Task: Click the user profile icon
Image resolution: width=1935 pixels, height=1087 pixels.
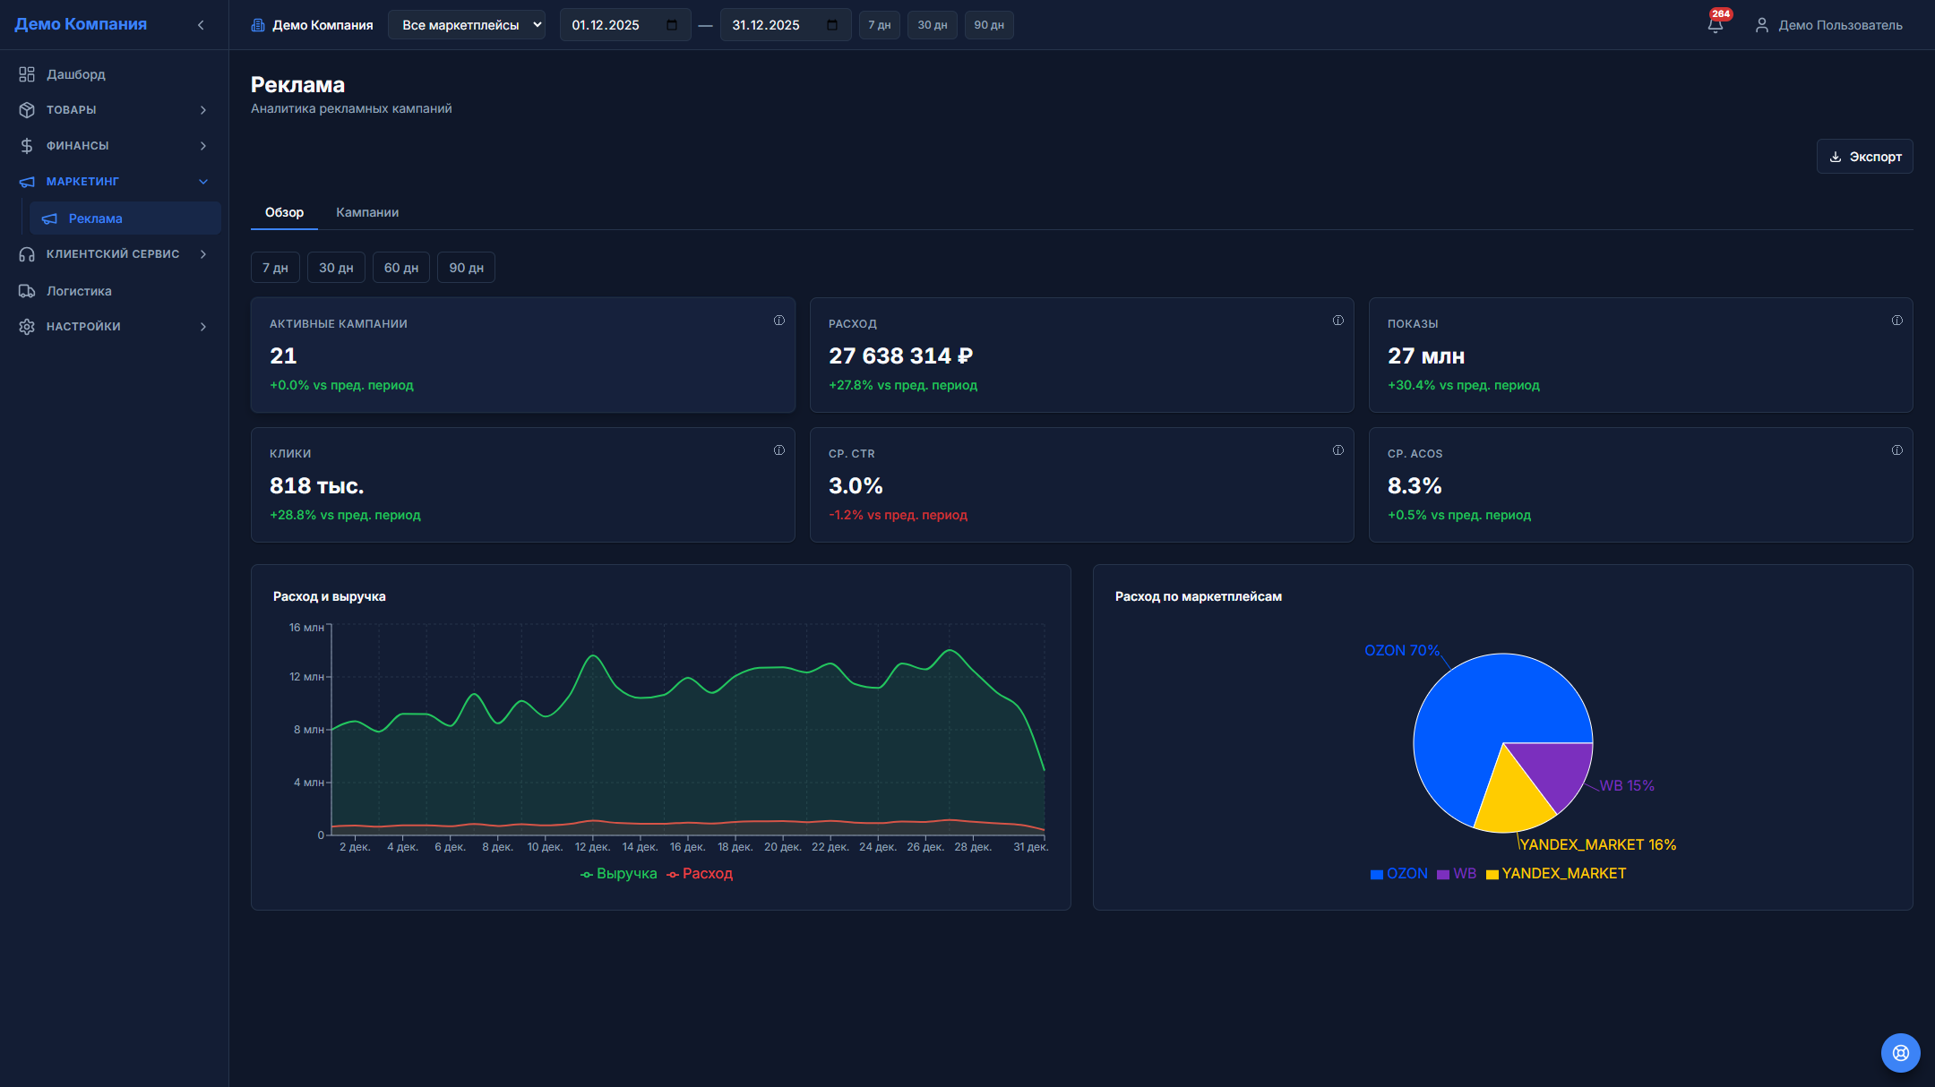Action: (1761, 25)
